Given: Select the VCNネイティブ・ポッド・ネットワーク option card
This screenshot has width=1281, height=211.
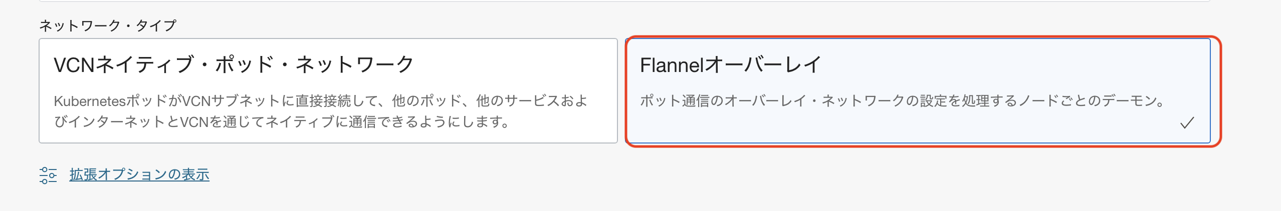Looking at the screenshot, I should pos(328,90).
